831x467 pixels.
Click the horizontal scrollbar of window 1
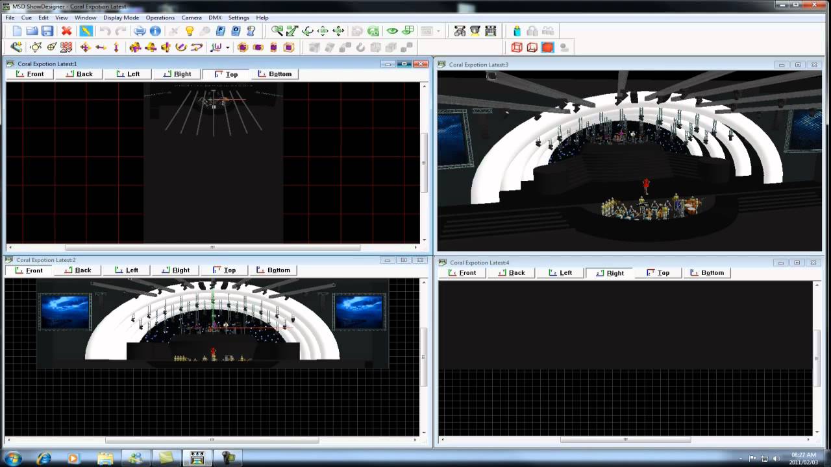pos(212,247)
